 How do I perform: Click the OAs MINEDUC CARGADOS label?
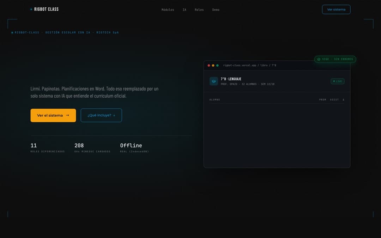(92, 152)
